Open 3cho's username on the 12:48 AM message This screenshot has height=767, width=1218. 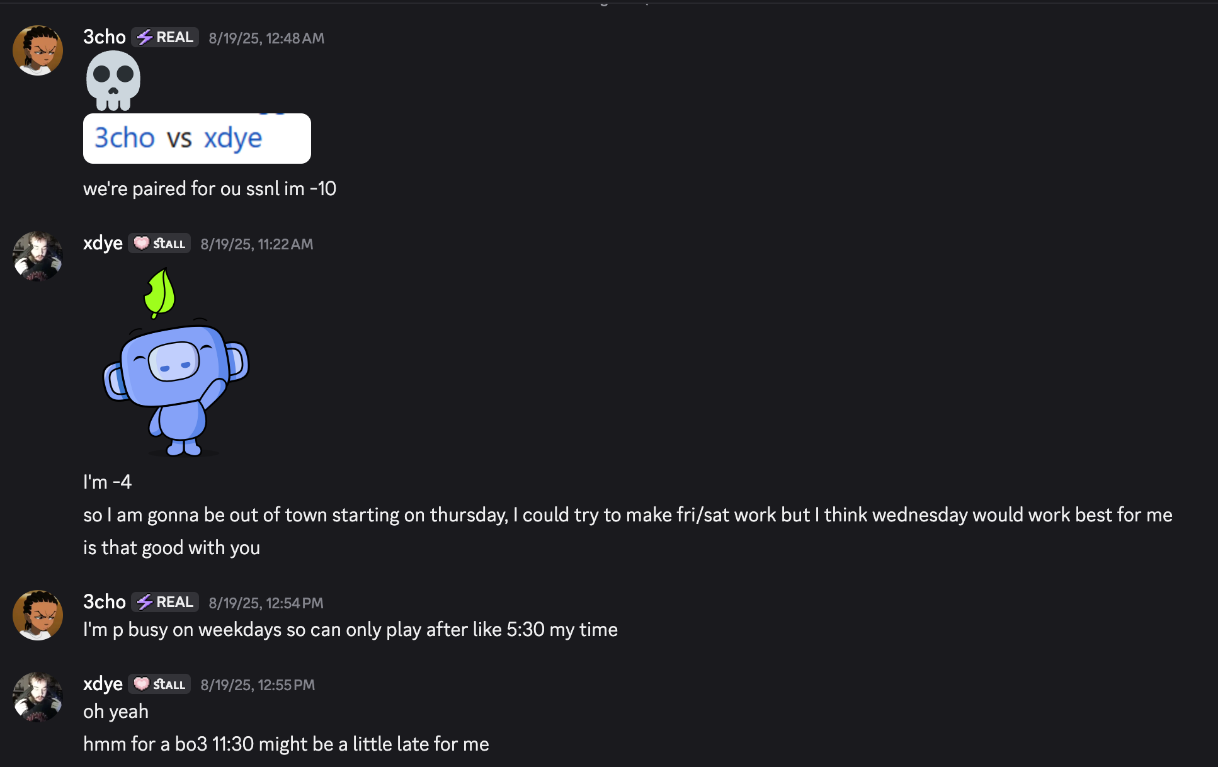click(x=105, y=37)
